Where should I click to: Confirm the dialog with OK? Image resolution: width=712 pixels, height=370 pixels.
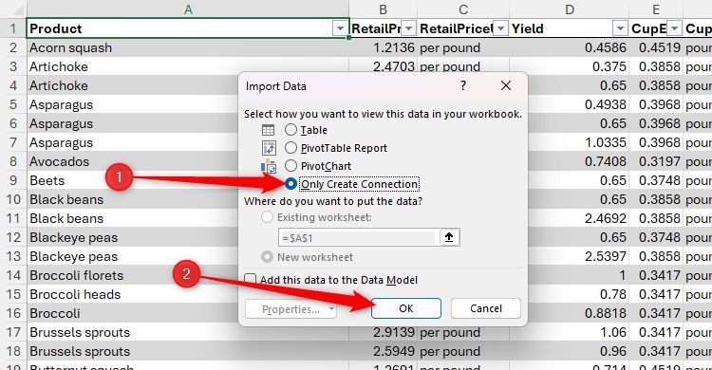(x=406, y=308)
